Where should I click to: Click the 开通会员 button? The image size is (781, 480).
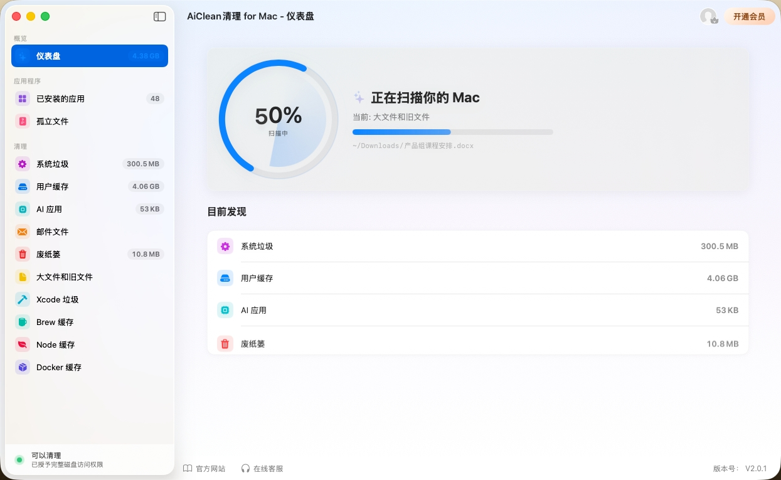point(750,17)
